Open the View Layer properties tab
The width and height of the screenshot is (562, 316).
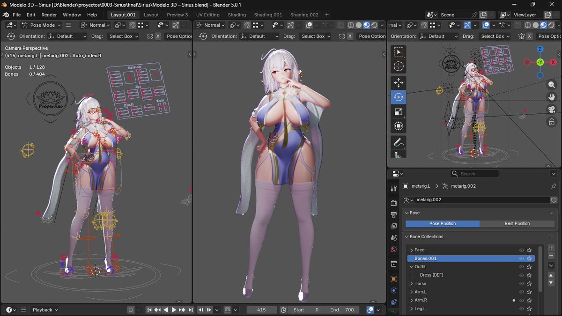(x=394, y=226)
